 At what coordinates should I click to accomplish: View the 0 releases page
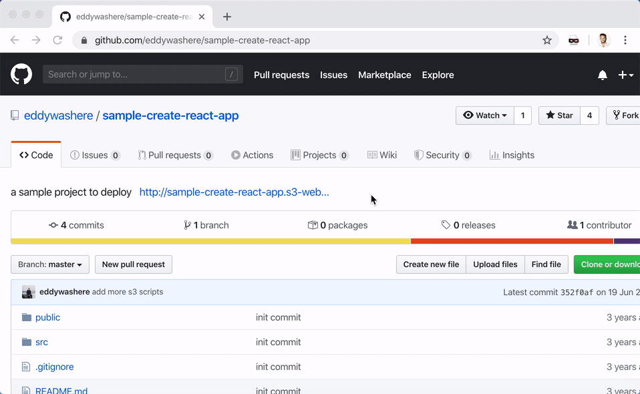468,225
